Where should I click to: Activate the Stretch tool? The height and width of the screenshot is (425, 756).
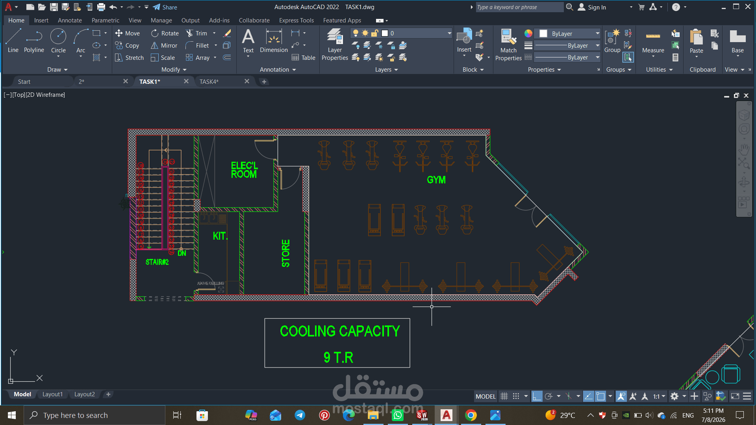(x=129, y=58)
